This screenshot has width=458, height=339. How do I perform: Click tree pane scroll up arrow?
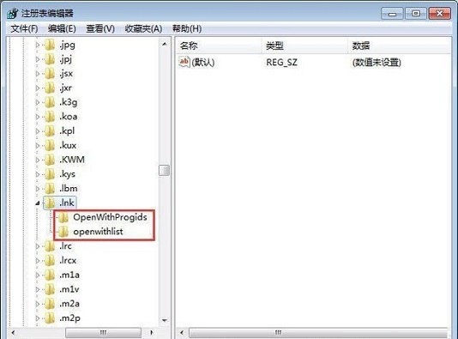tap(165, 44)
